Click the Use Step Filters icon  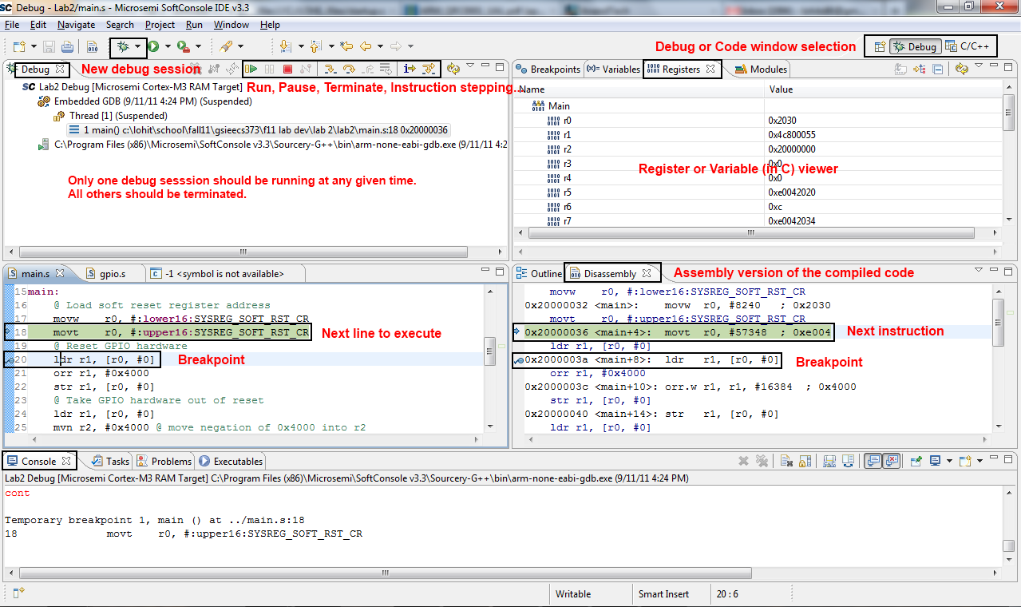pos(429,69)
